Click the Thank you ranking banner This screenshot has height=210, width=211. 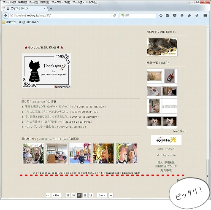pyautogui.click(x=46, y=71)
